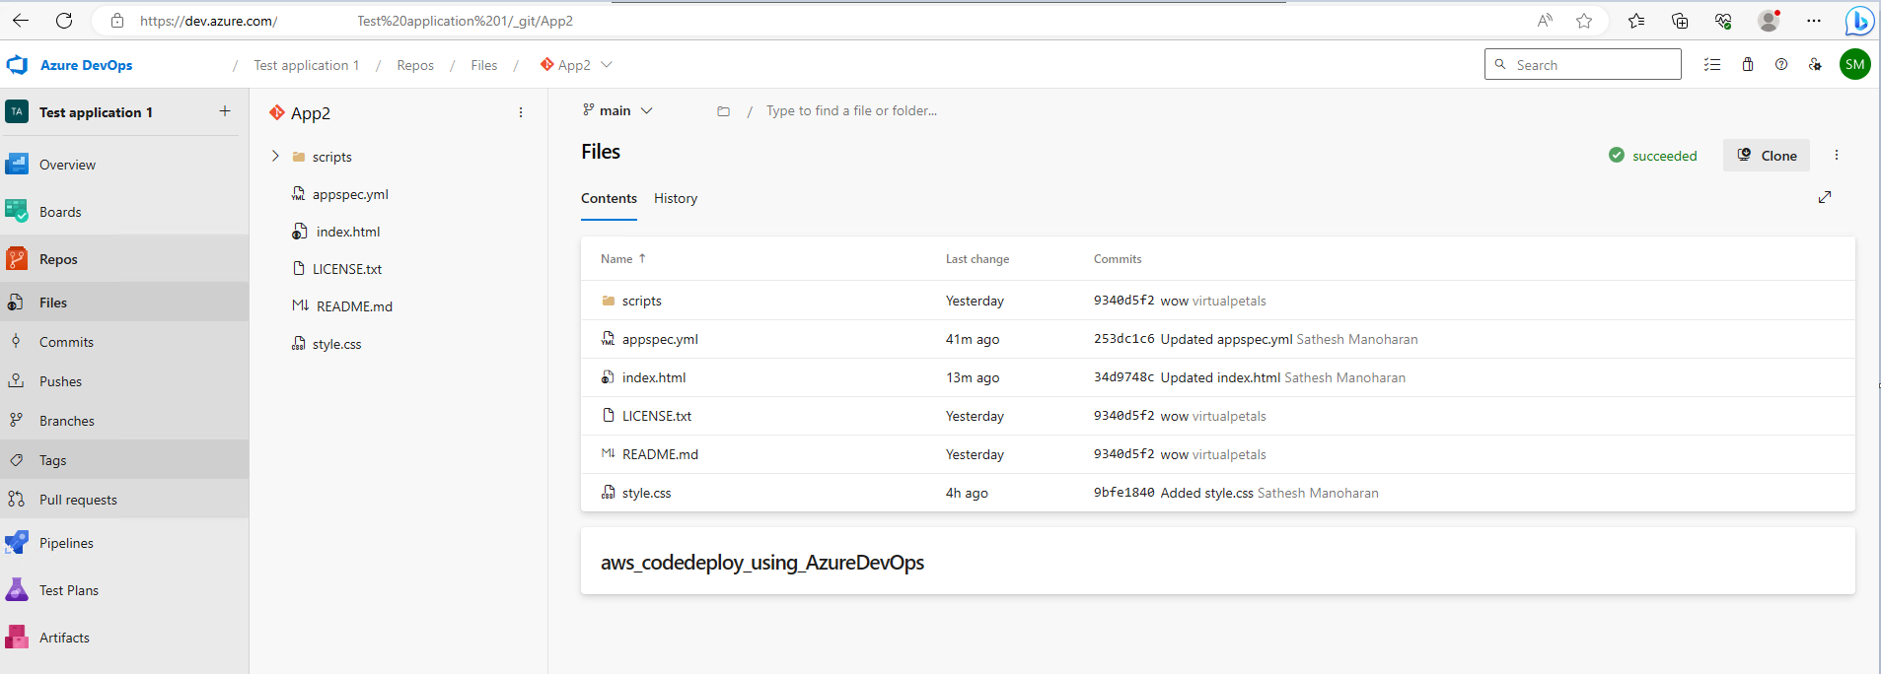This screenshot has height=674, width=1881.
Task: Open the work items list icon in header
Action: pos(1712,64)
